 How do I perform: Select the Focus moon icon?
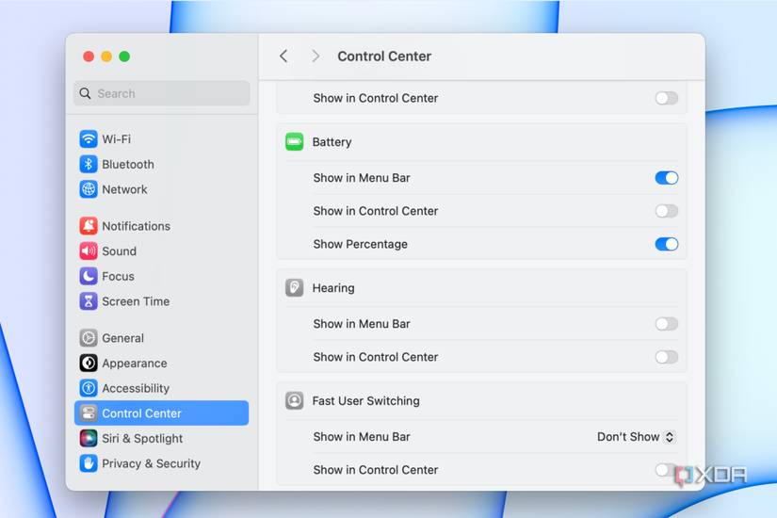[x=89, y=276]
